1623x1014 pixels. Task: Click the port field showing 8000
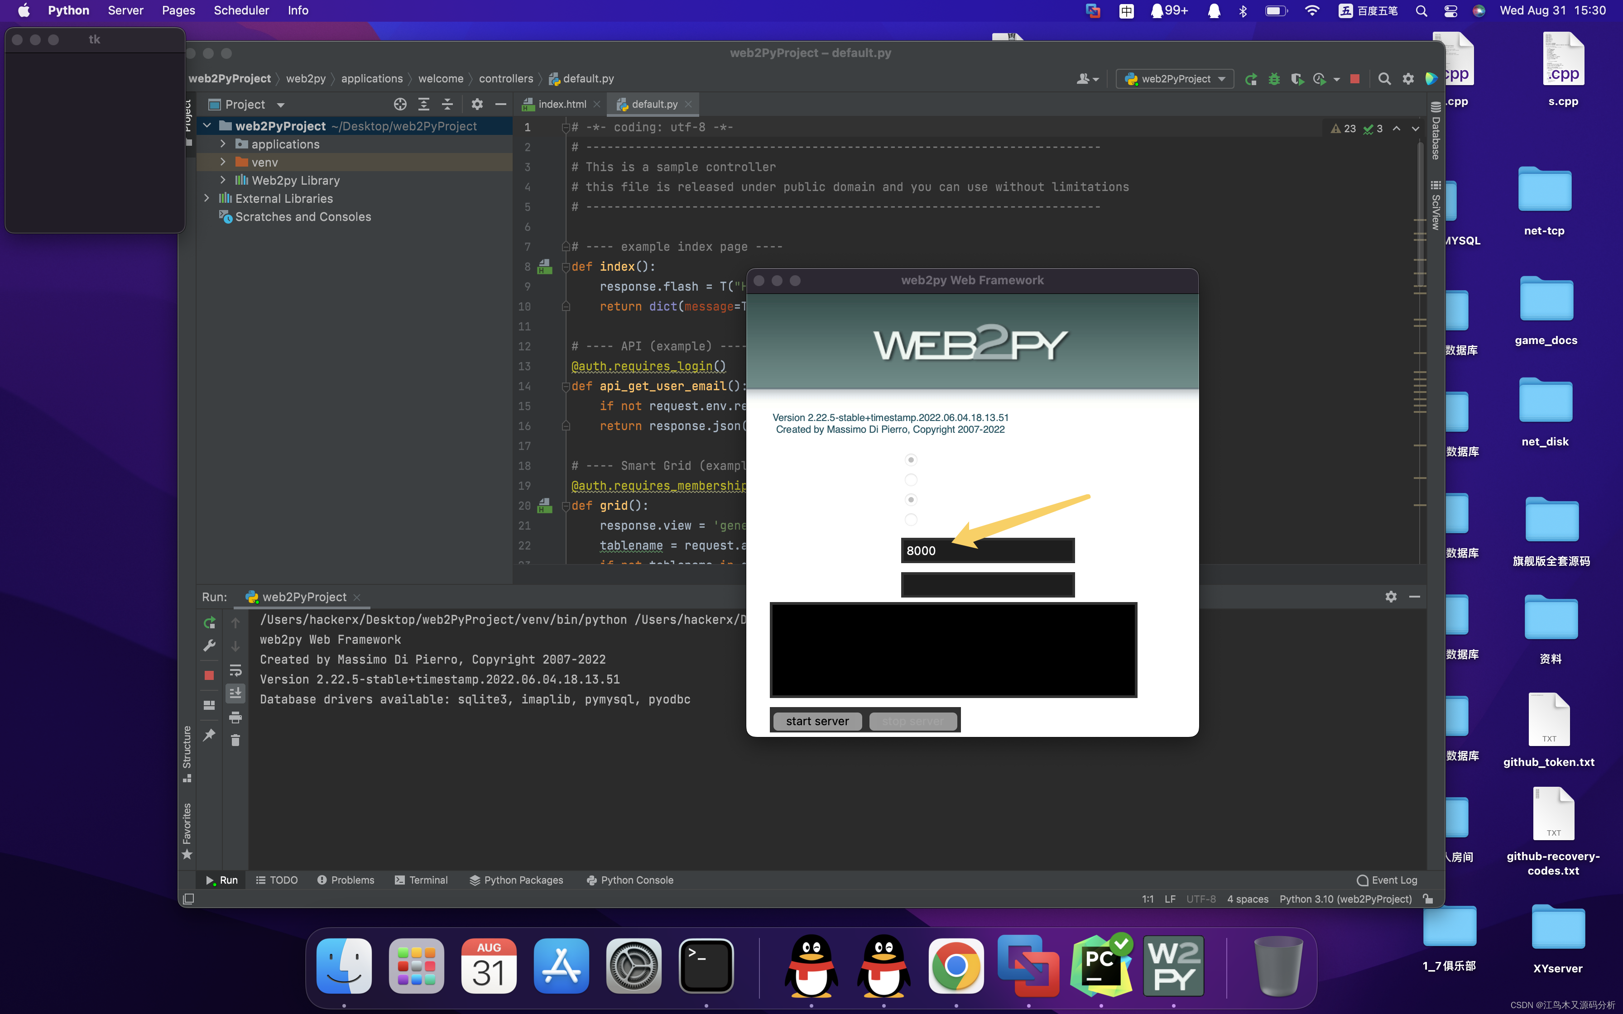tap(987, 550)
